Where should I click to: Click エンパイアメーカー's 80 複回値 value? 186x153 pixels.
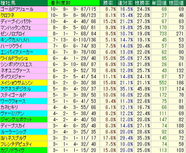[x=181, y=52]
